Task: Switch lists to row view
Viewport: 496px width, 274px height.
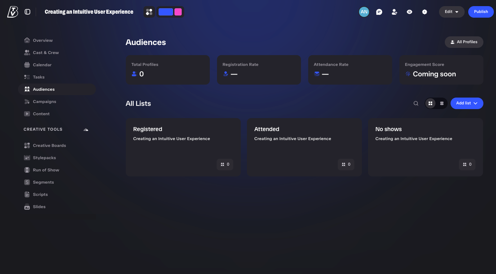Action: coord(442,103)
